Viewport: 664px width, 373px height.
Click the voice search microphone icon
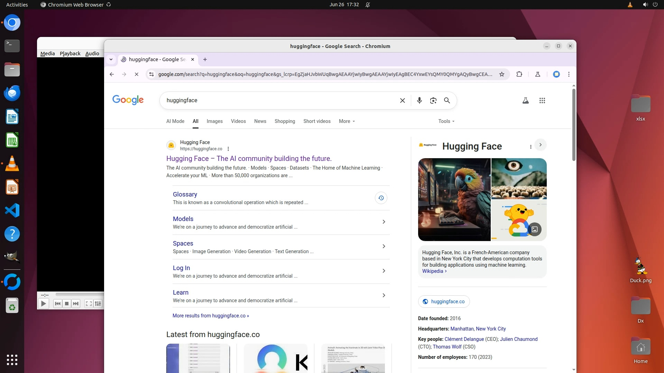tap(419, 101)
